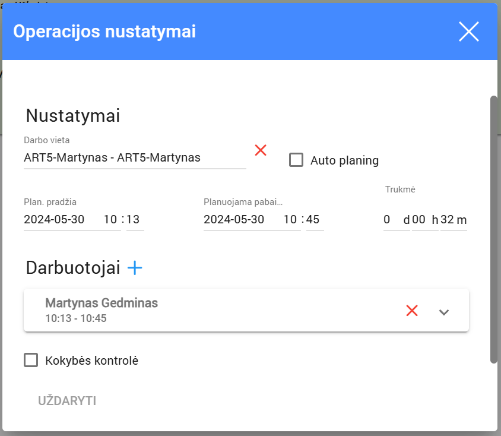
Task: Expand Martynas Gedminas worker details
Action: coord(444,312)
